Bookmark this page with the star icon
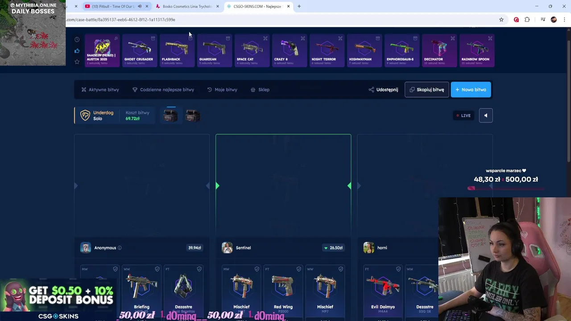The image size is (571, 321). [x=501, y=20]
